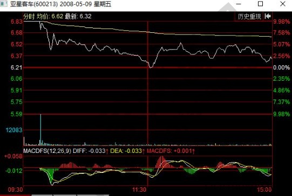
Task: Close the 亚星客车 chart window
Action: [283, 4]
